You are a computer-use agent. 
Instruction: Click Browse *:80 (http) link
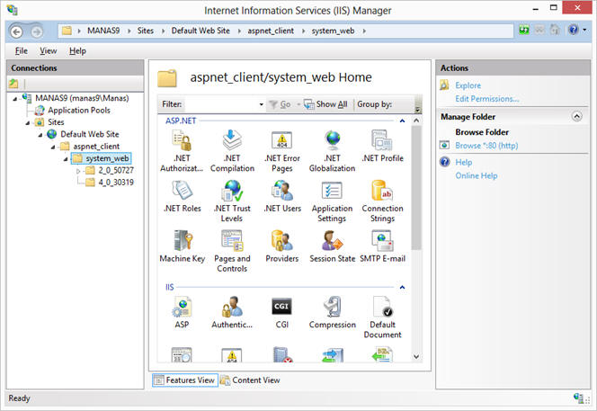click(486, 146)
